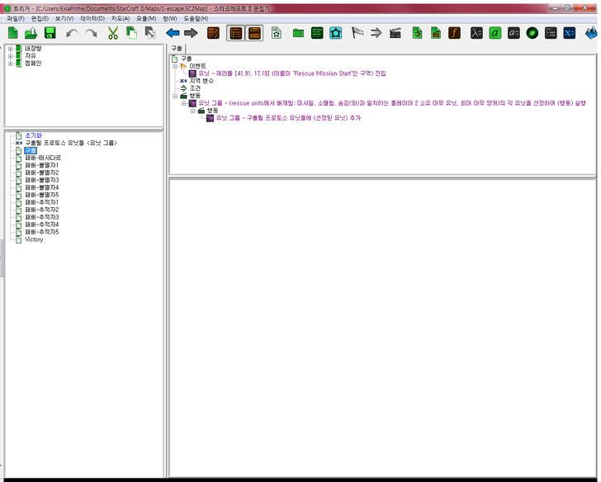Select the 패배-불멸자1 trigger
This screenshot has width=601, height=482.
(42, 165)
